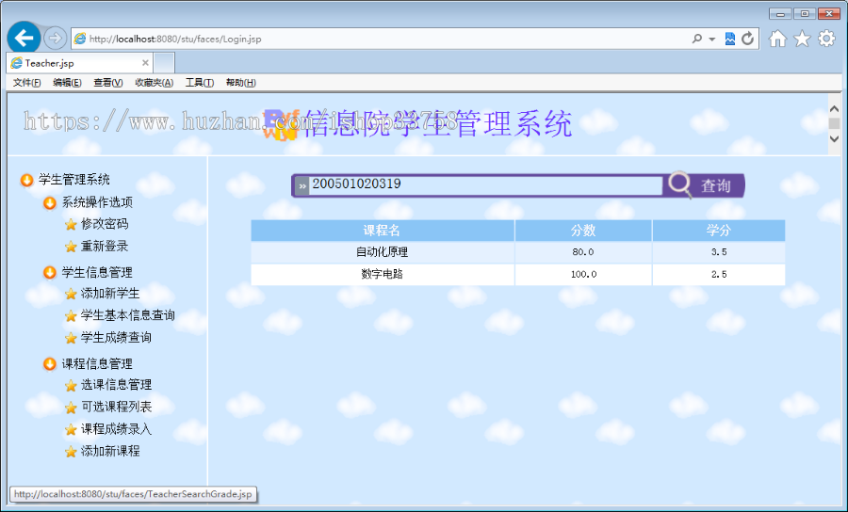Open the 帮助(H) menu
848x512 pixels.
coord(240,83)
